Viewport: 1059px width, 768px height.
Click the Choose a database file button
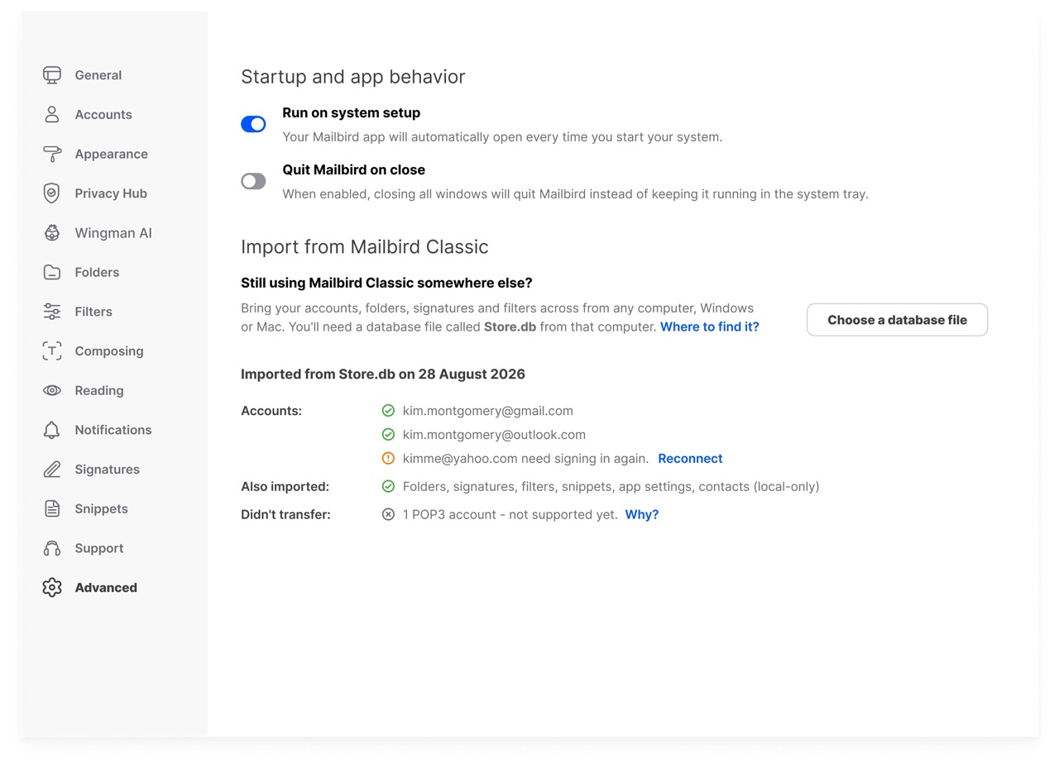897,320
